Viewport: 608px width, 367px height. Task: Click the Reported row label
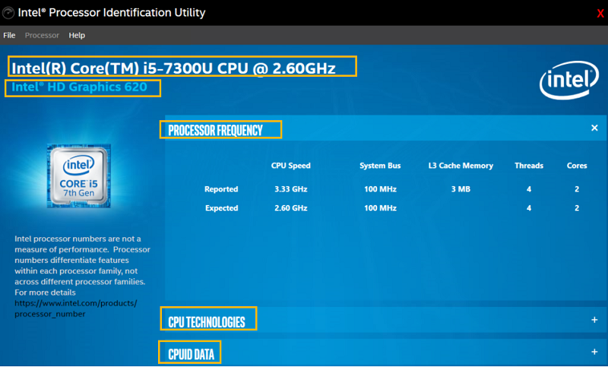[x=221, y=189]
